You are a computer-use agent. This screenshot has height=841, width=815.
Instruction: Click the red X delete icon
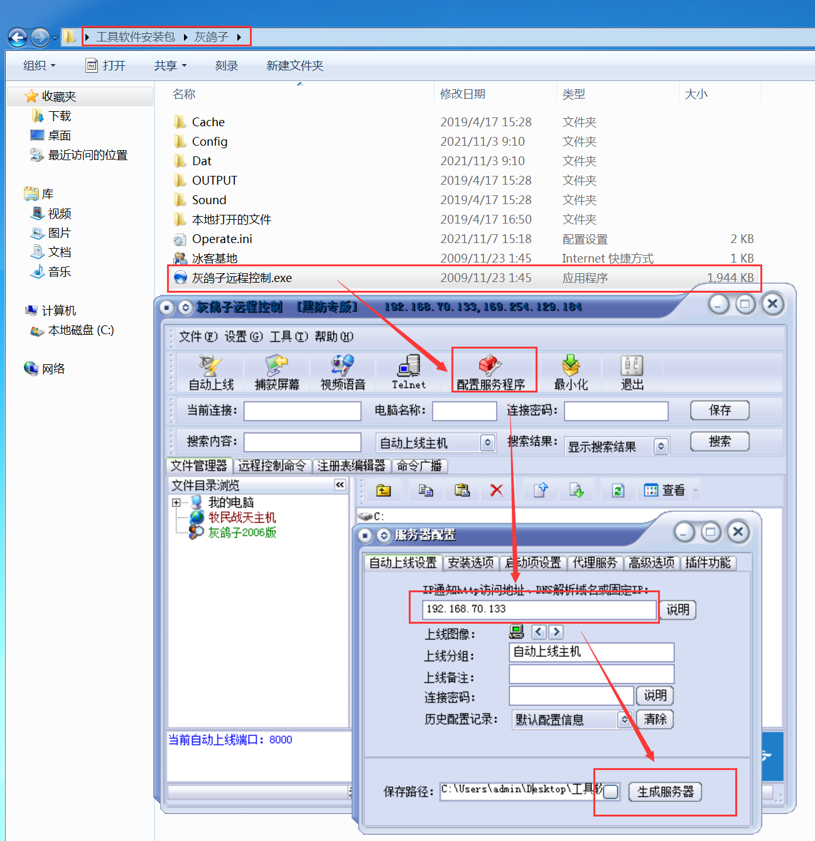[497, 491]
